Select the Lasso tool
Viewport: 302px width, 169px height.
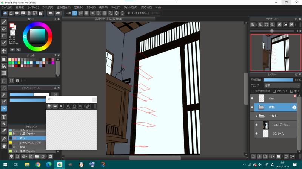pos(4,88)
